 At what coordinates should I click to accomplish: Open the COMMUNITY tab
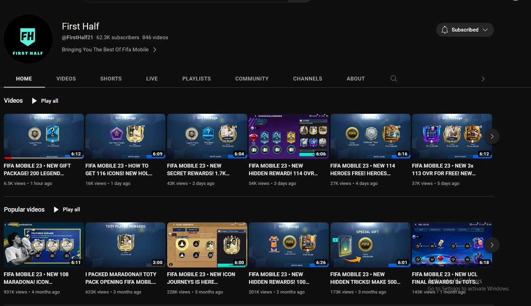coord(252,79)
